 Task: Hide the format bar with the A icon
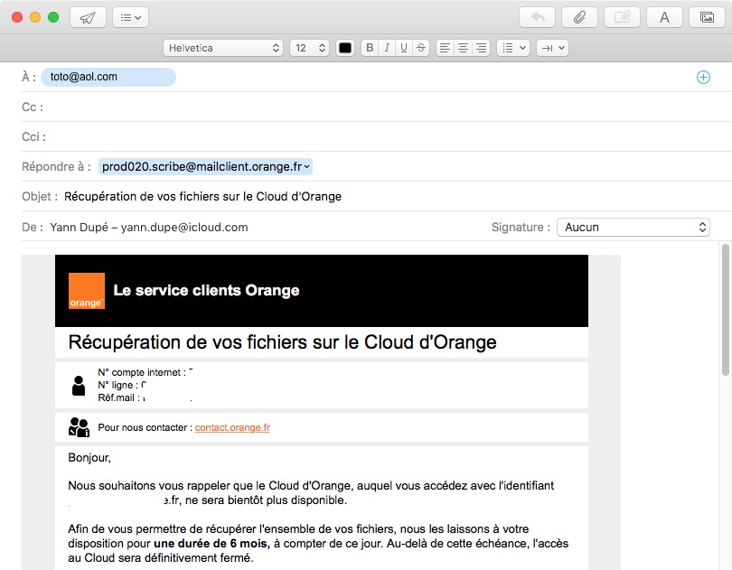(x=664, y=17)
